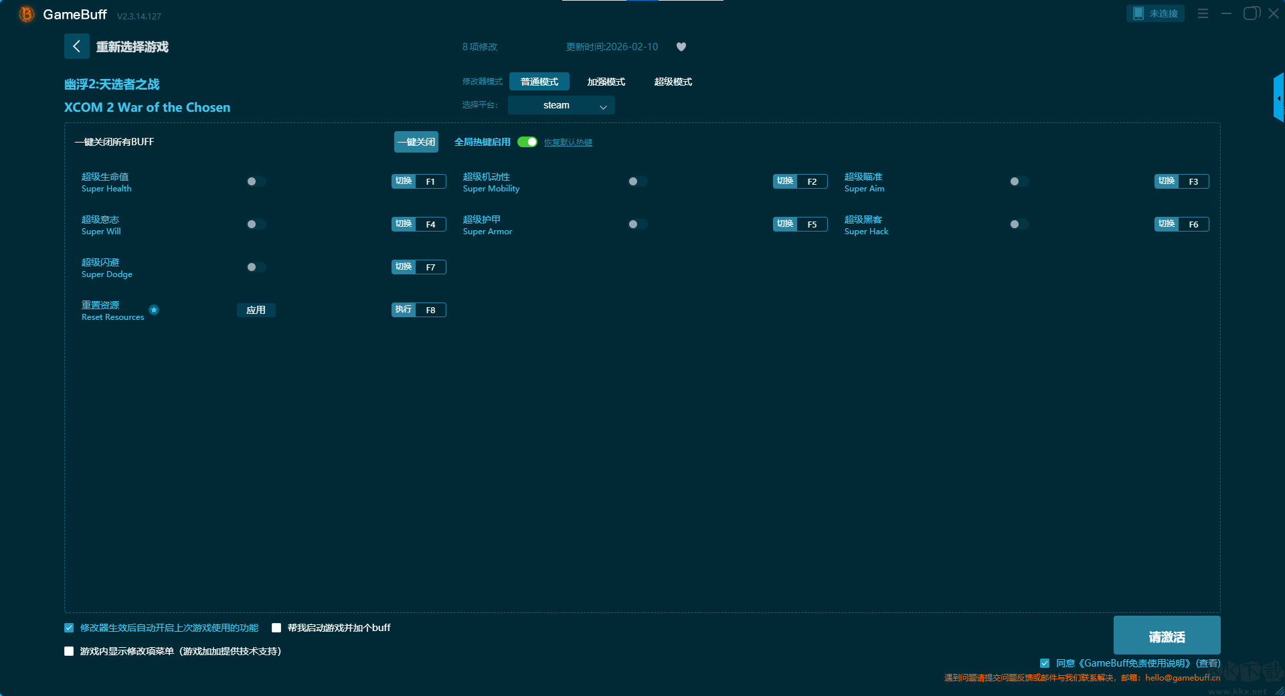
Task: Open the steam platform dropdown
Action: coord(561,105)
